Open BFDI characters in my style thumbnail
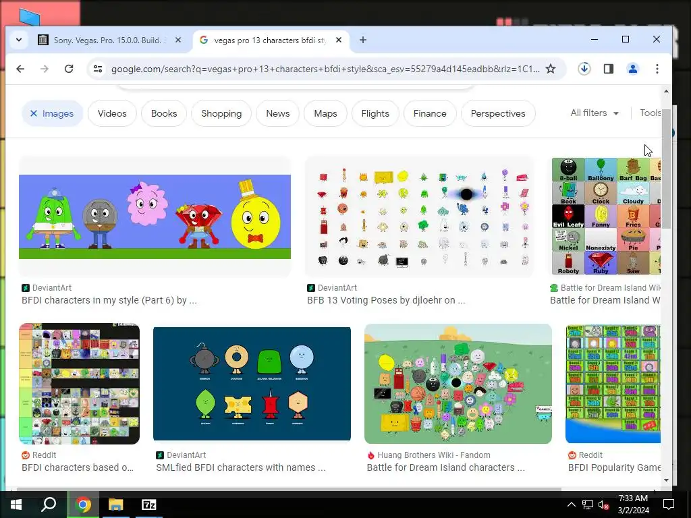This screenshot has width=691, height=518. tap(155, 217)
